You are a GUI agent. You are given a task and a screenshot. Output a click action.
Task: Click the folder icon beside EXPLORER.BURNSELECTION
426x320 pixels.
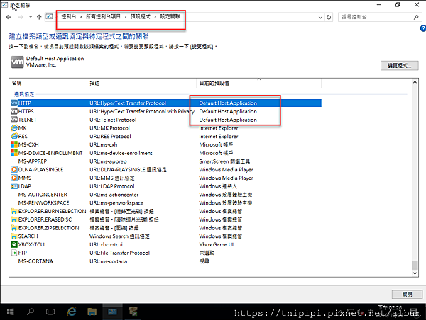click(14, 212)
